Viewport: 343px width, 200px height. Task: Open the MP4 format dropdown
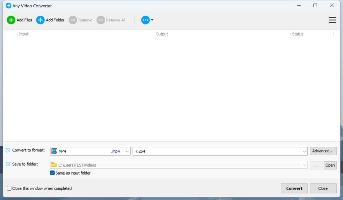tap(90, 151)
